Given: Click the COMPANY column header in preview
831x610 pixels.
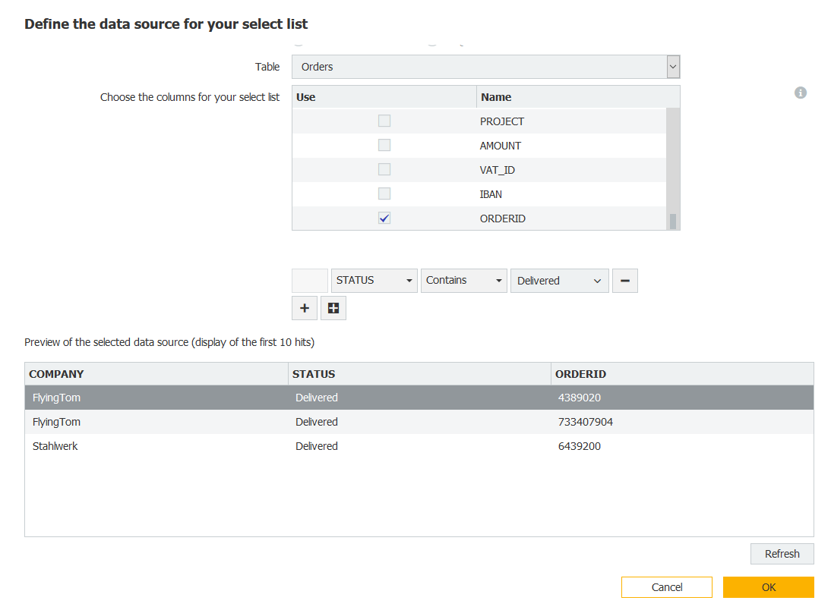Looking at the screenshot, I should 156,374.
